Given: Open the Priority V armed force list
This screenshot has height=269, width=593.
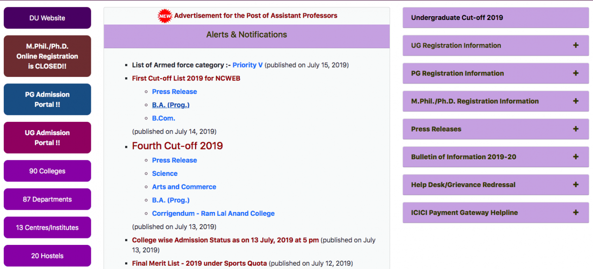Looking at the screenshot, I should click(247, 65).
